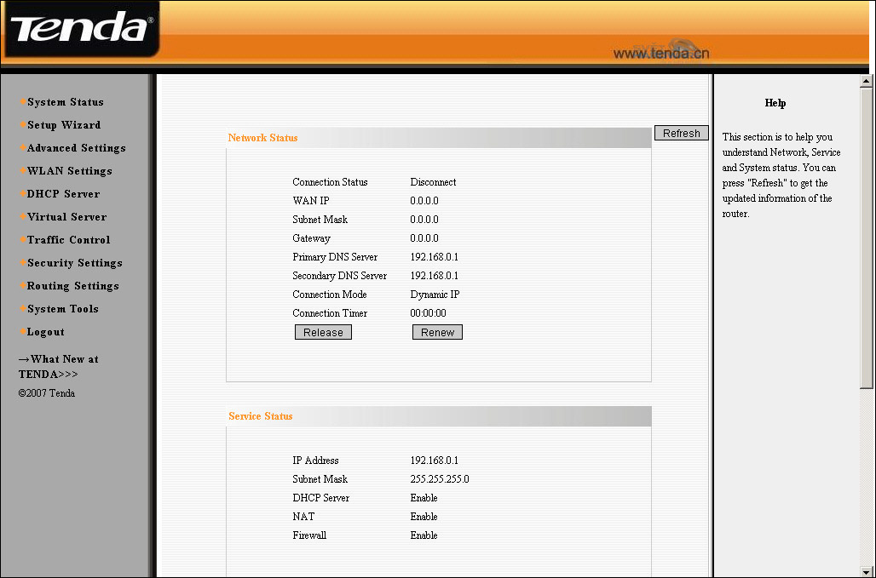This screenshot has height=578, width=876.
Task: Open System Tools menu
Action: (x=62, y=309)
